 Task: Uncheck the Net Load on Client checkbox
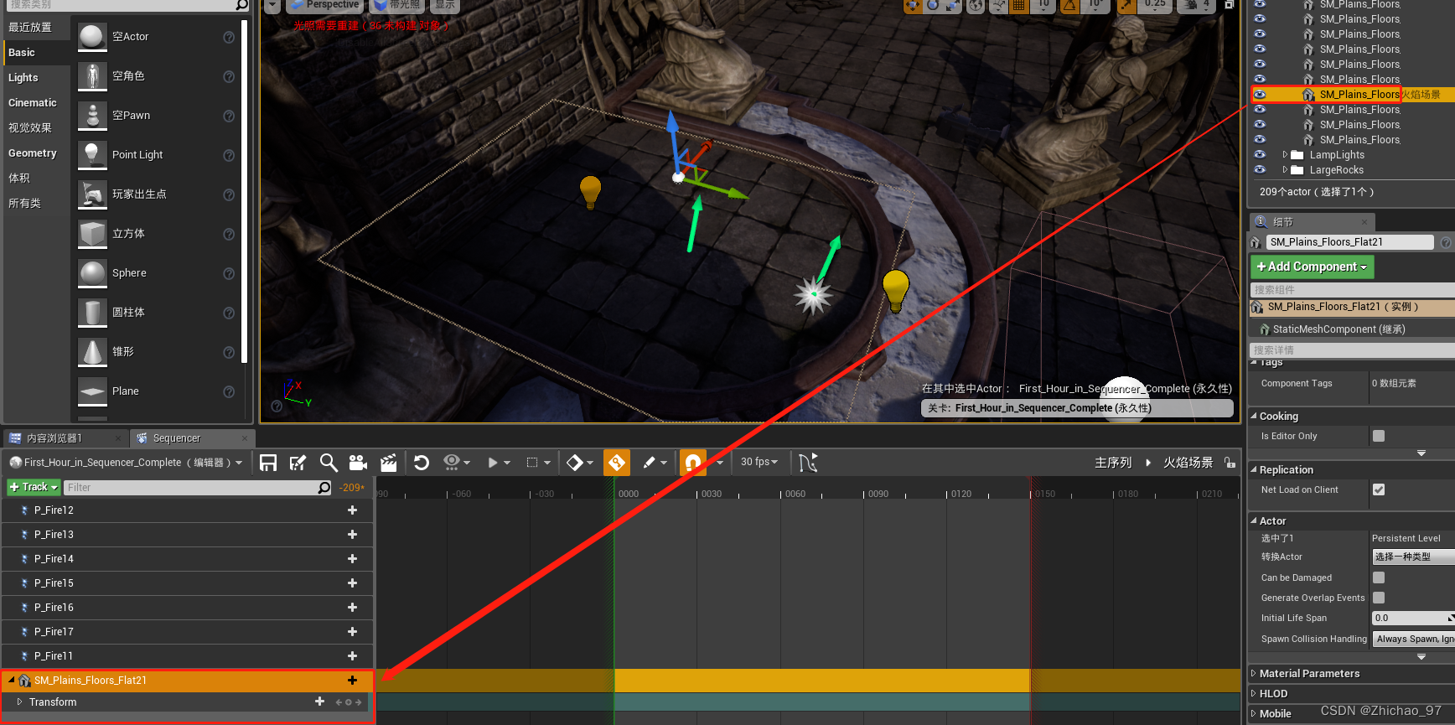coord(1379,489)
